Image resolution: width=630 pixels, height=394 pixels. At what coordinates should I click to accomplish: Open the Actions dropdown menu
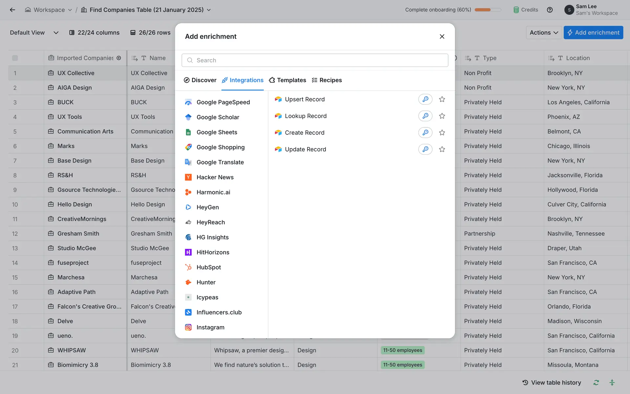click(x=543, y=33)
